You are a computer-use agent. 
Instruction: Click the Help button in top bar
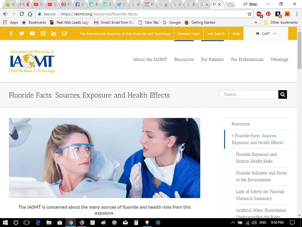coord(236,34)
